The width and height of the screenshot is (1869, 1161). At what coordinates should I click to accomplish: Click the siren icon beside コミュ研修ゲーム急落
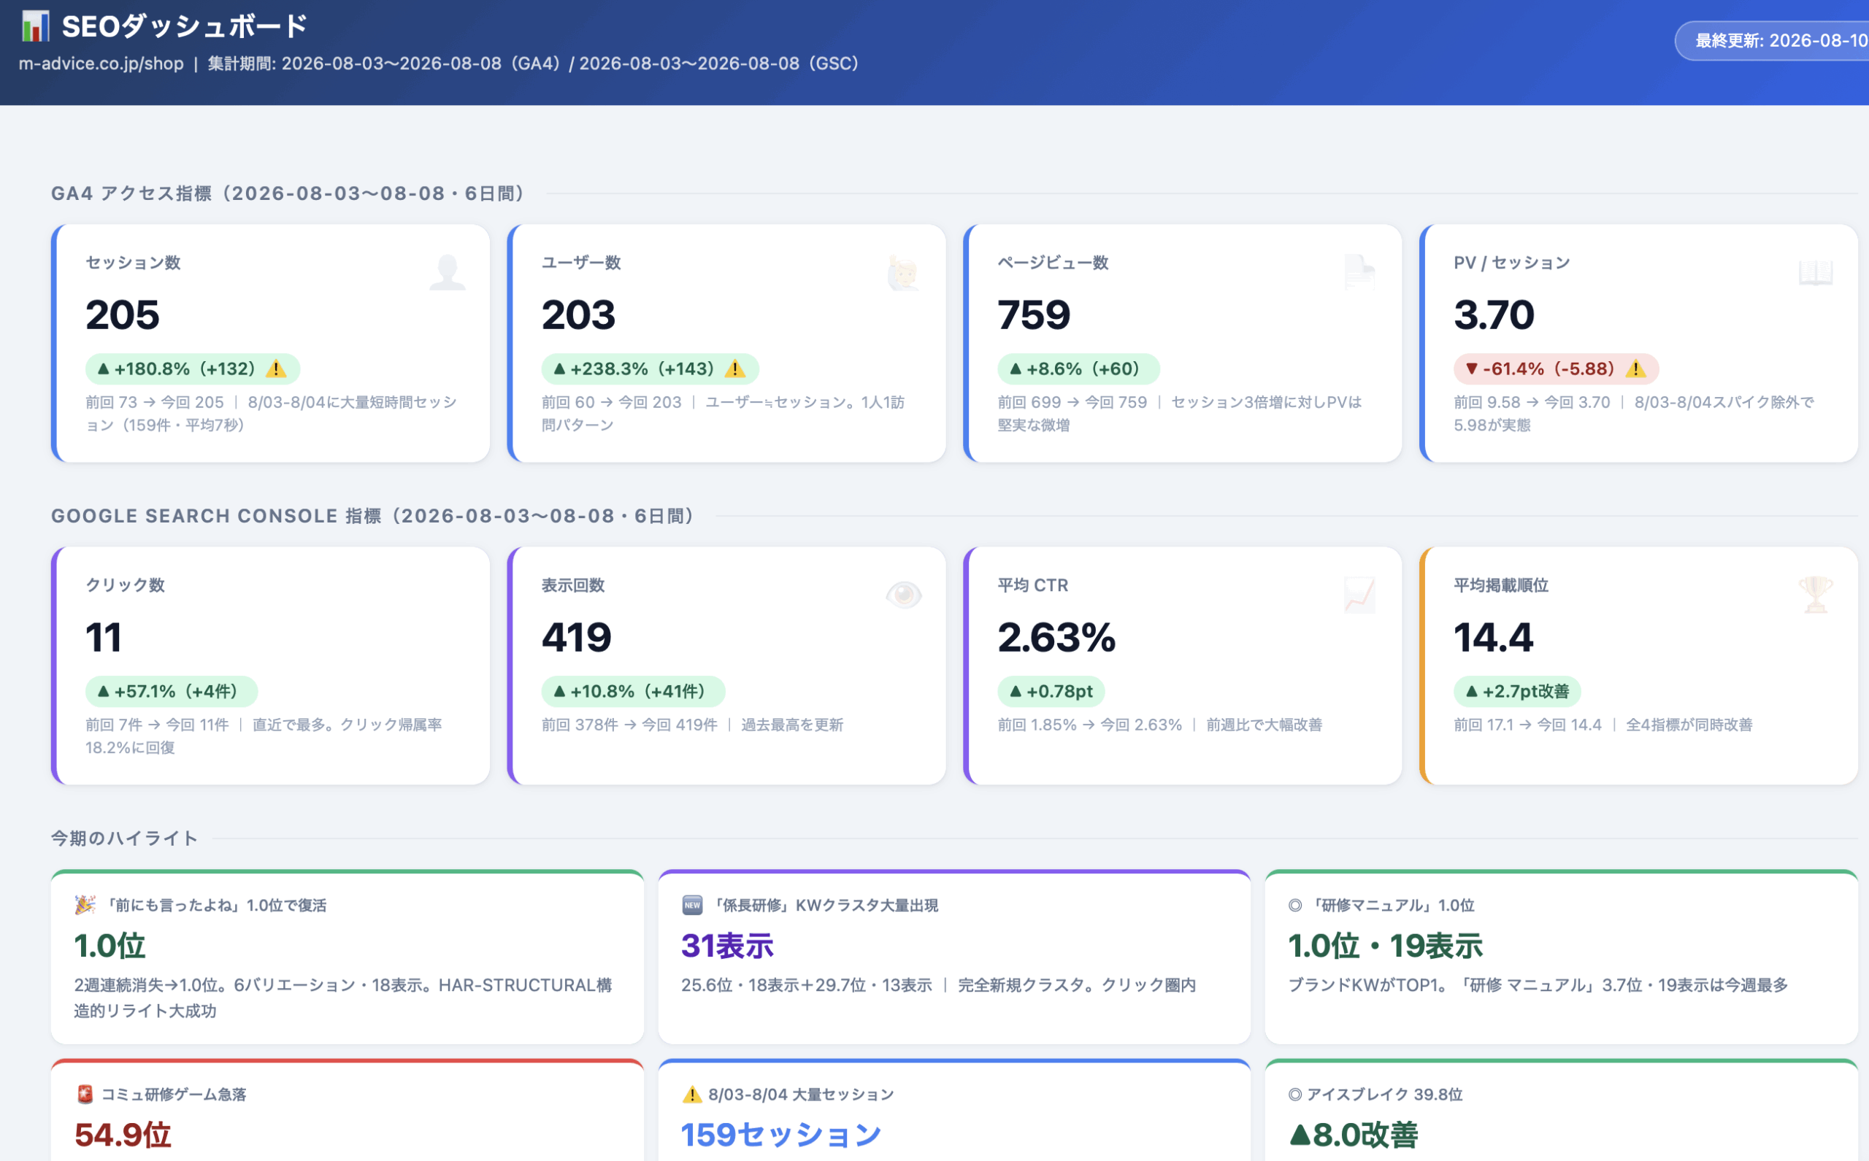85,1094
